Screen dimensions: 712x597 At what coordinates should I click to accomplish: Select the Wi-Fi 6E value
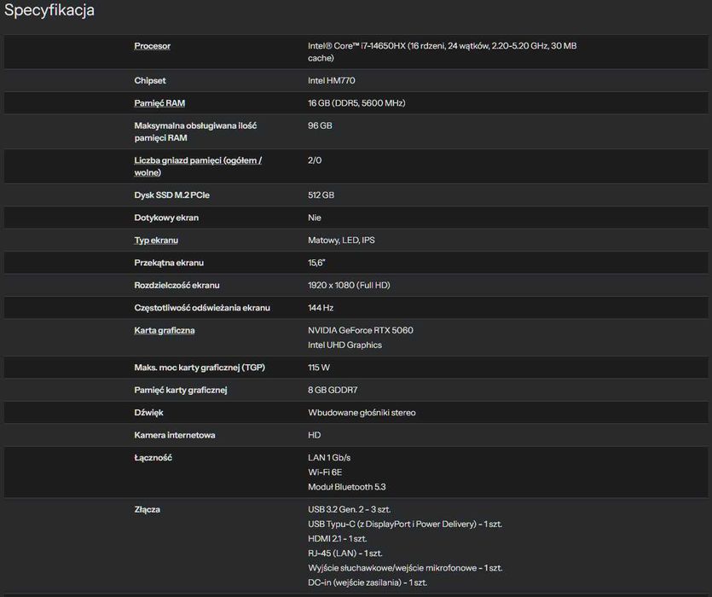point(325,472)
